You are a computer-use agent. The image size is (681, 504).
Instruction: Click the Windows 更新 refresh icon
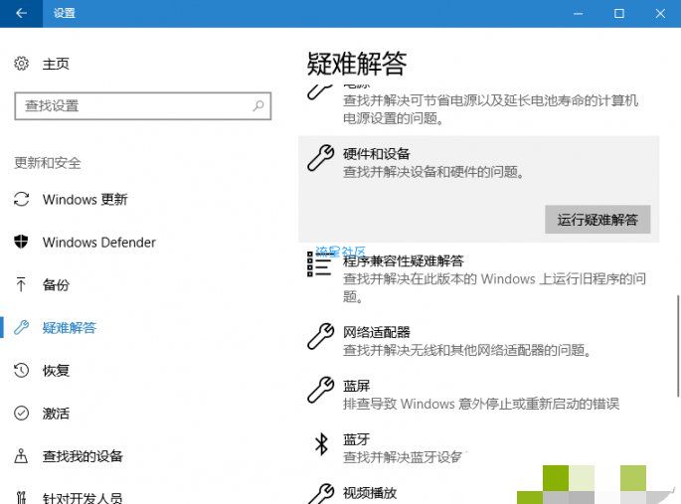(21, 199)
